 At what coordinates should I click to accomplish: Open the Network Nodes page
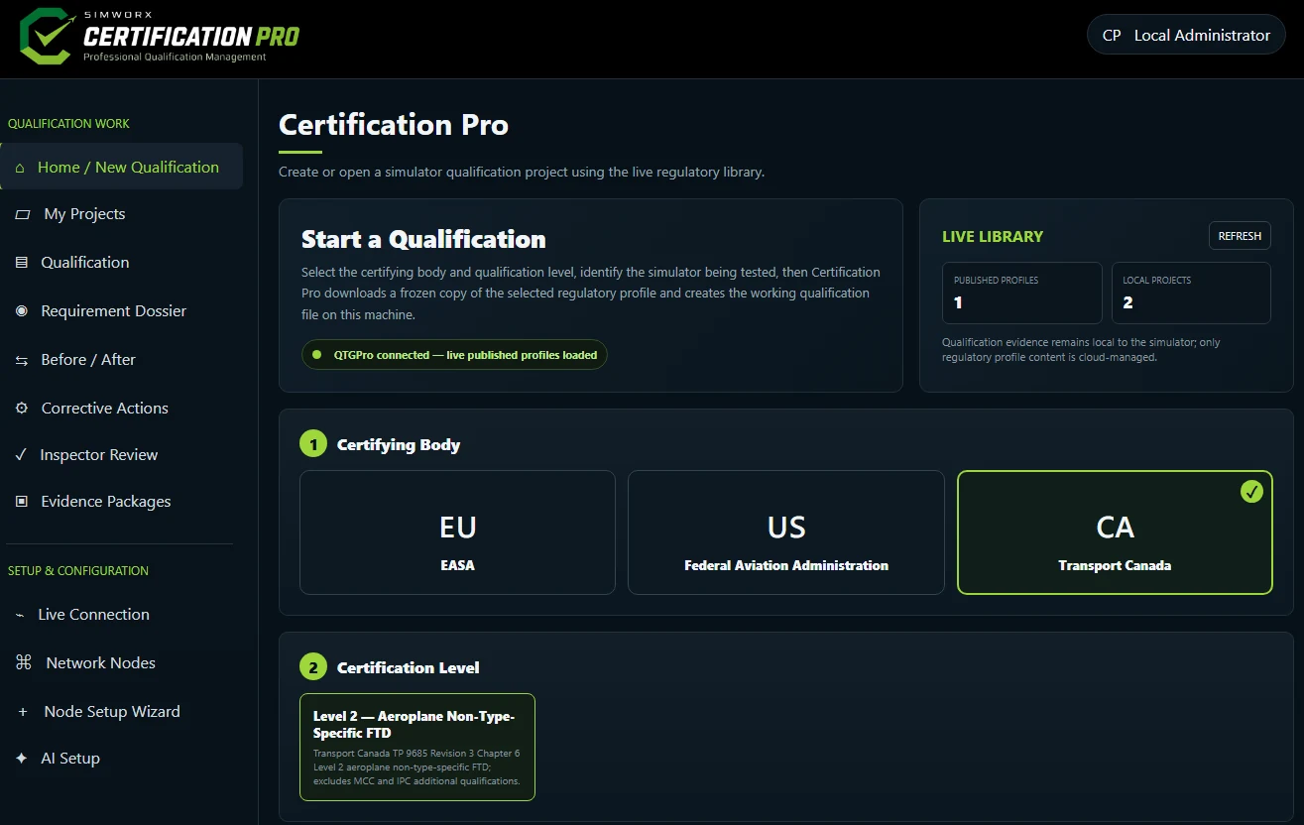[121, 663]
